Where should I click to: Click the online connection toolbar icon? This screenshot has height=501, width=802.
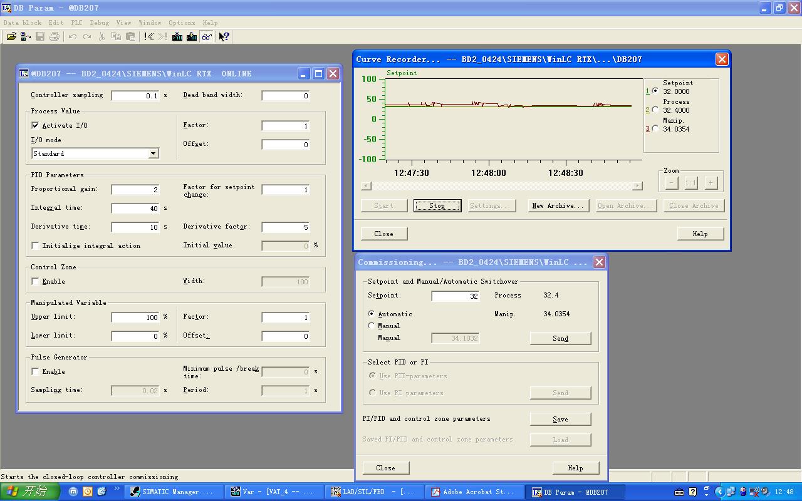(x=26, y=37)
